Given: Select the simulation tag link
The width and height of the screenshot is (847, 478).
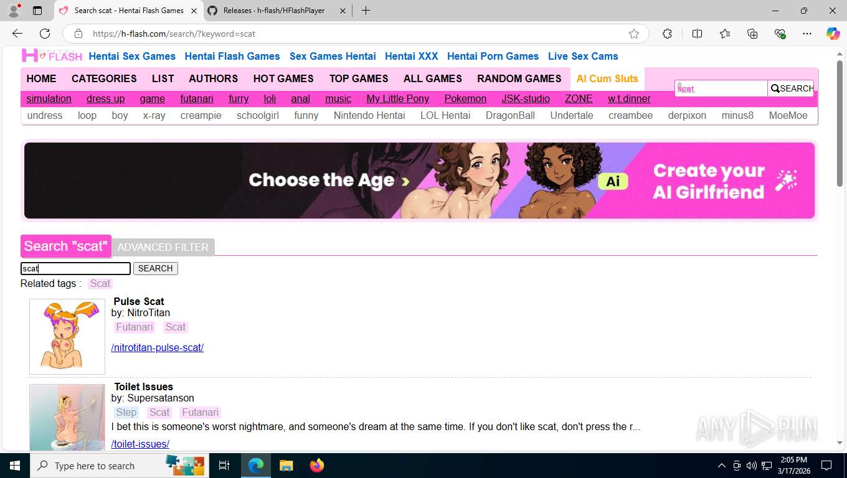Looking at the screenshot, I should 49,98.
